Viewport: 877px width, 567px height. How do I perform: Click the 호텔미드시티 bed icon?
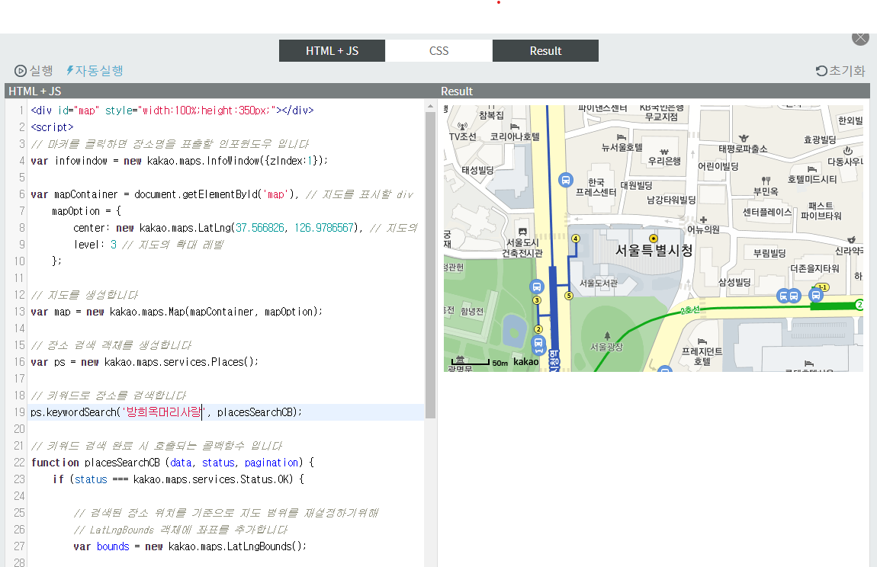[x=812, y=169]
